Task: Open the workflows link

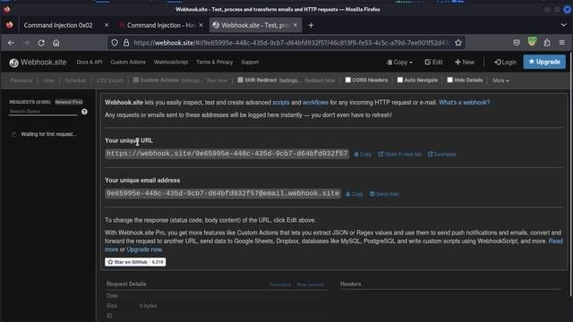Action: click(x=315, y=103)
